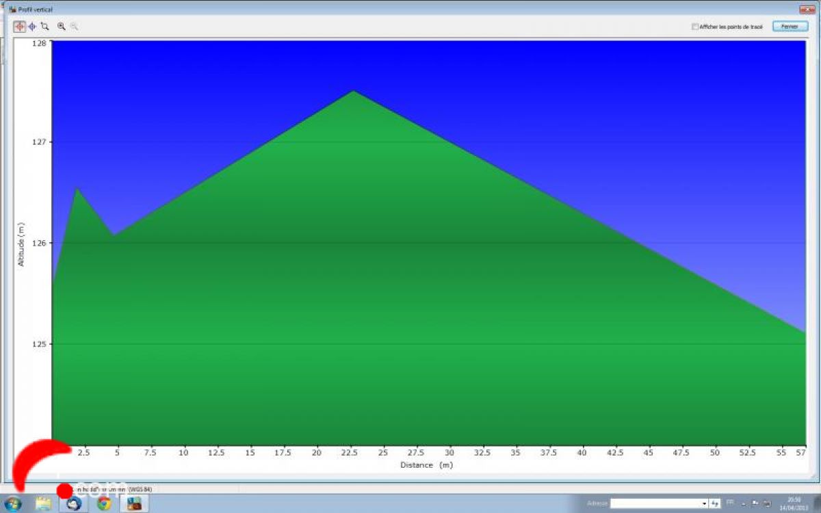Image resolution: width=821 pixels, height=513 pixels.
Task: Select the blue pan/move tool
Action: coord(31,26)
